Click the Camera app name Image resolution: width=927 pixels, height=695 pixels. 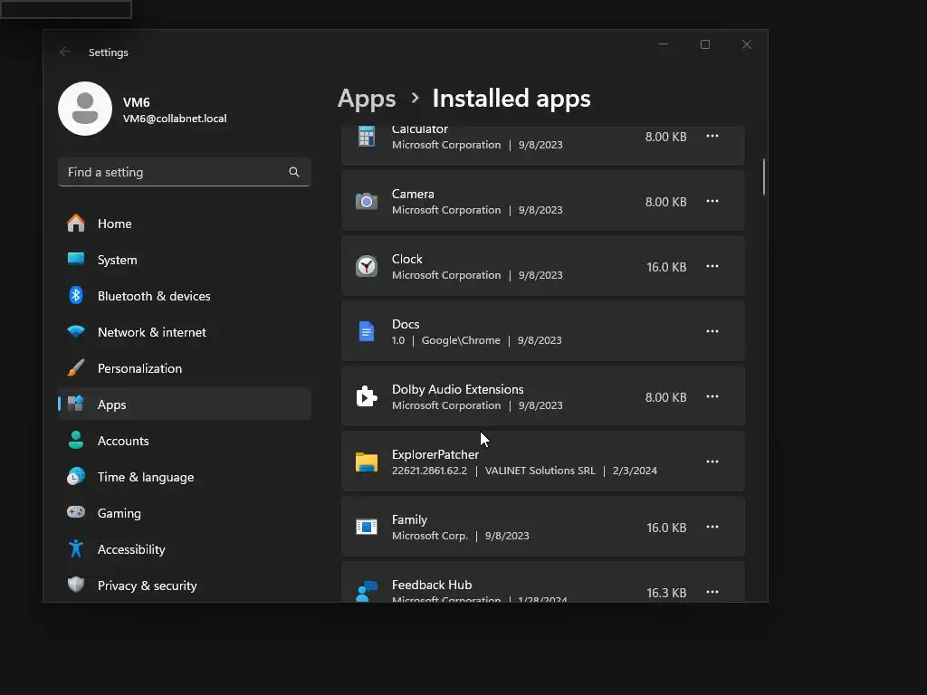[413, 194]
